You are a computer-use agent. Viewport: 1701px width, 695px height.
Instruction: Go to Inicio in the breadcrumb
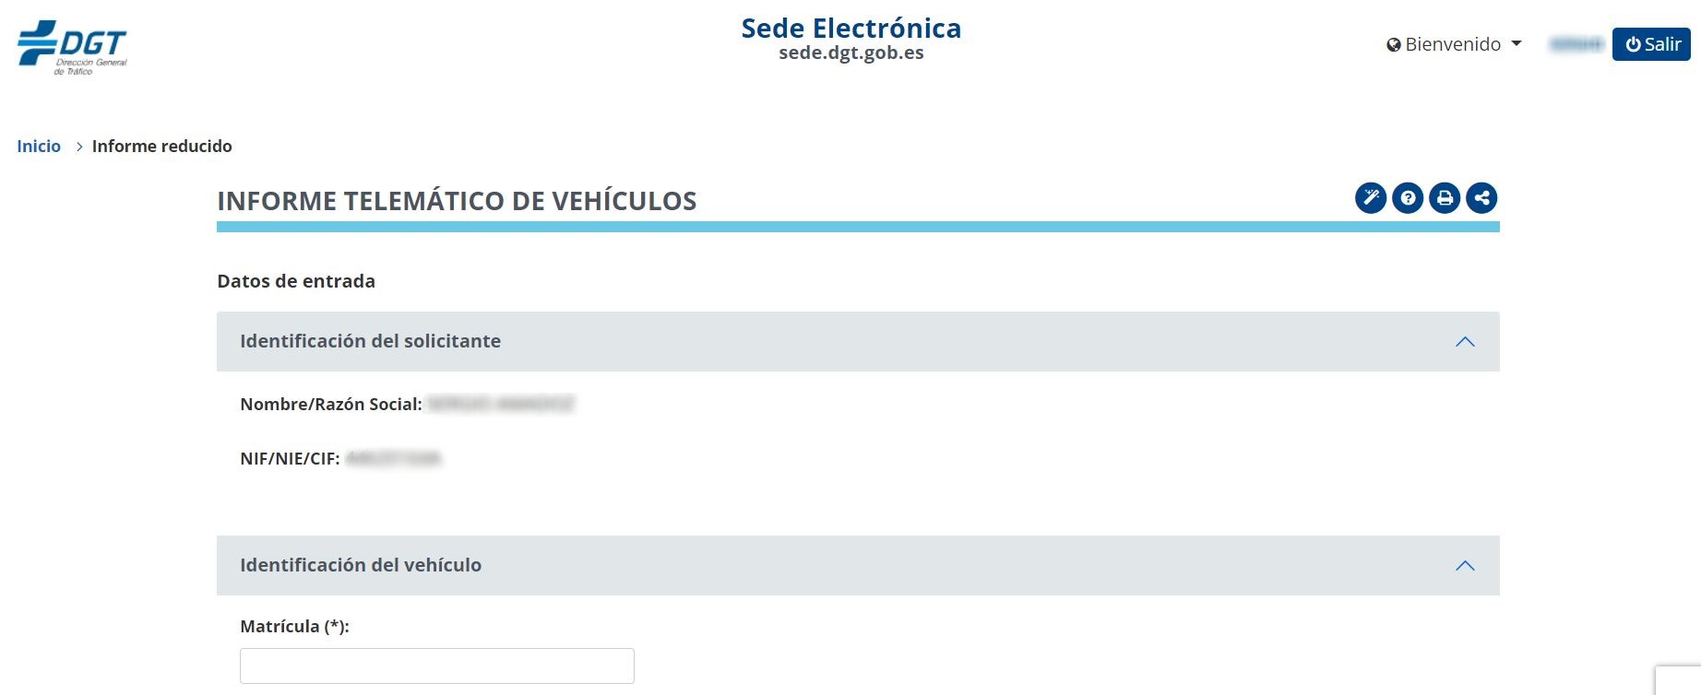(x=39, y=147)
